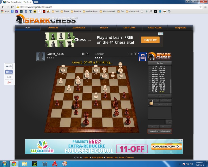Open a new browser tab

(36, 2)
